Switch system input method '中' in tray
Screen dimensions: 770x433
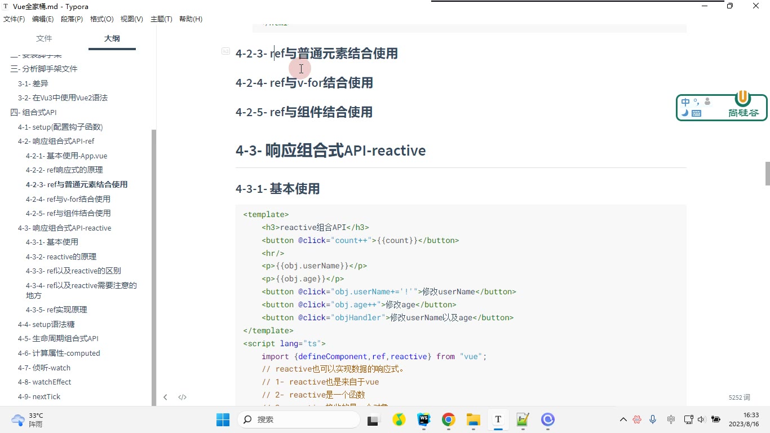671,419
